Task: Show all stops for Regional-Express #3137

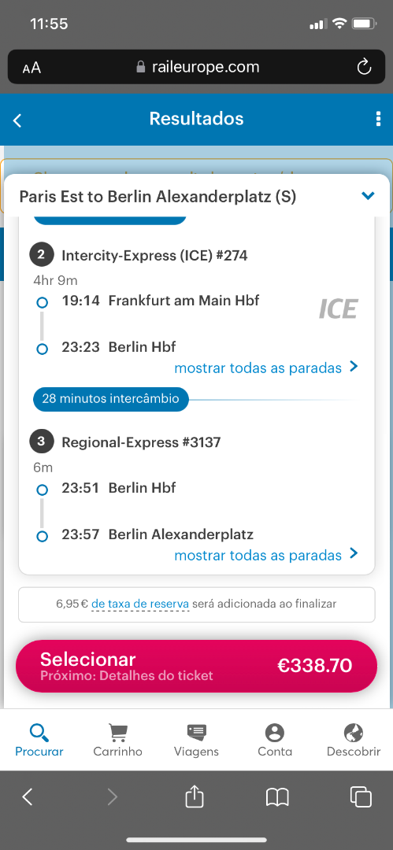Action: click(x=266, y=555)
